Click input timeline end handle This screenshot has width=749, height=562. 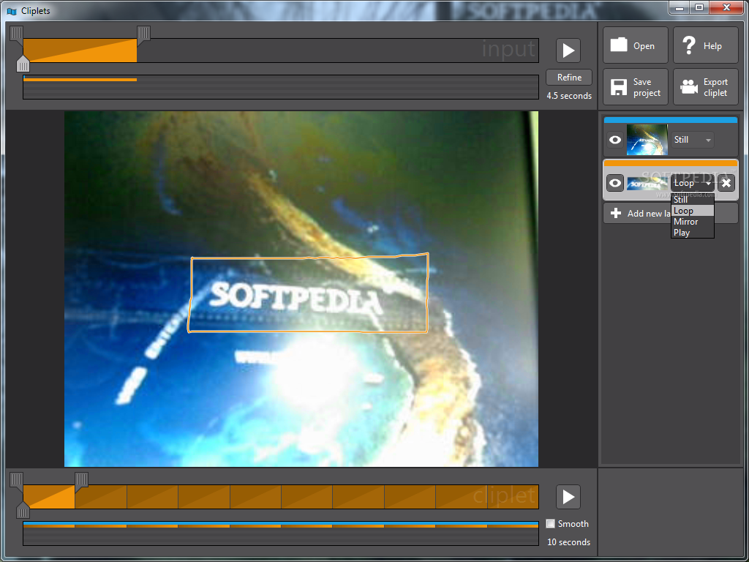(x=144, y=34)
